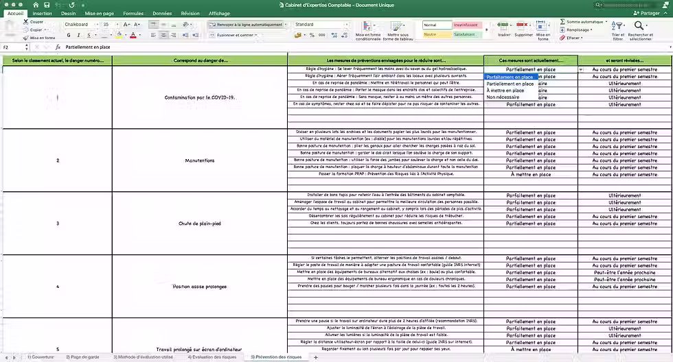Align text right horizontally
Image resolution: width=673 pixels, height=362 pixels.
pos(173,35)
